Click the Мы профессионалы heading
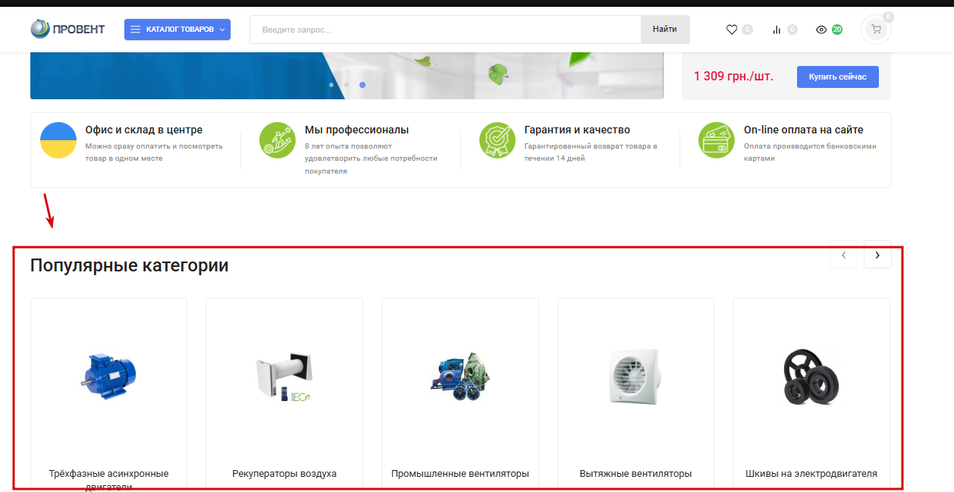This screenshot has height=492, width=954. pos(356,130)
